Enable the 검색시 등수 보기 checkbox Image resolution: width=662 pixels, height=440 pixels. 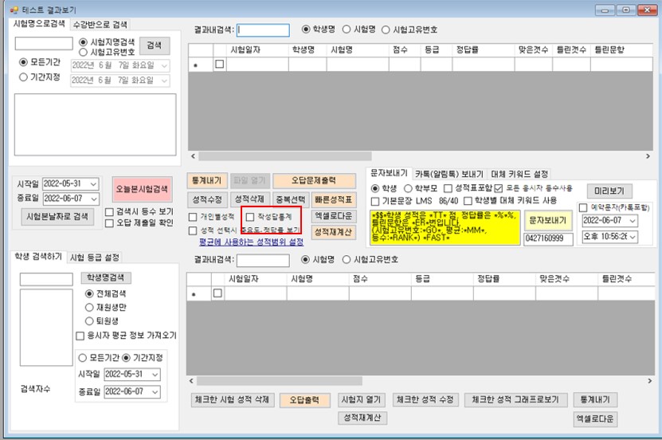[x=109, y=211]
